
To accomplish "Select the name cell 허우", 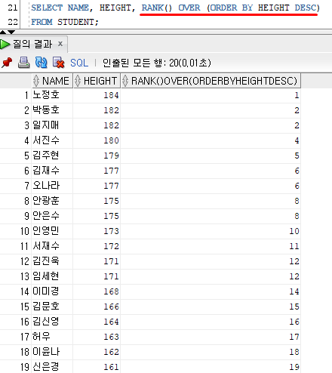I will [x=52, y=337].
